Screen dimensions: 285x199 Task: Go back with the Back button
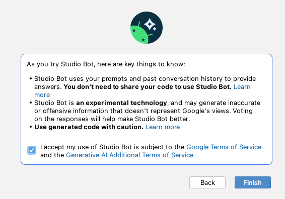(207, 182)
